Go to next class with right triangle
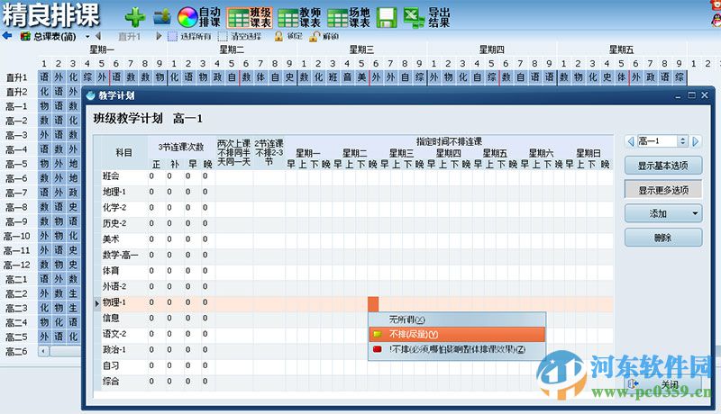The image size is (721, 414). tap(159, 36)
